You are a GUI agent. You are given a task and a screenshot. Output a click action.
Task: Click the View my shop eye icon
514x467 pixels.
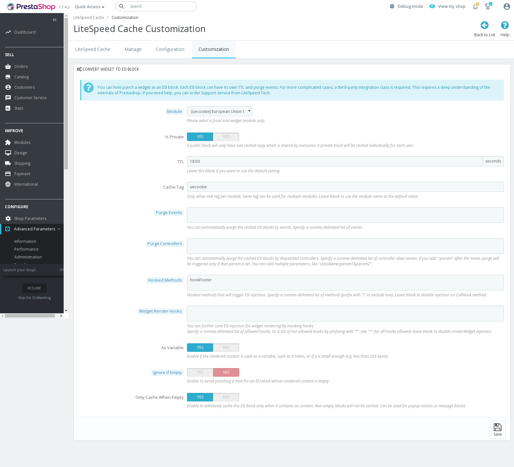(x=432, y=6)
